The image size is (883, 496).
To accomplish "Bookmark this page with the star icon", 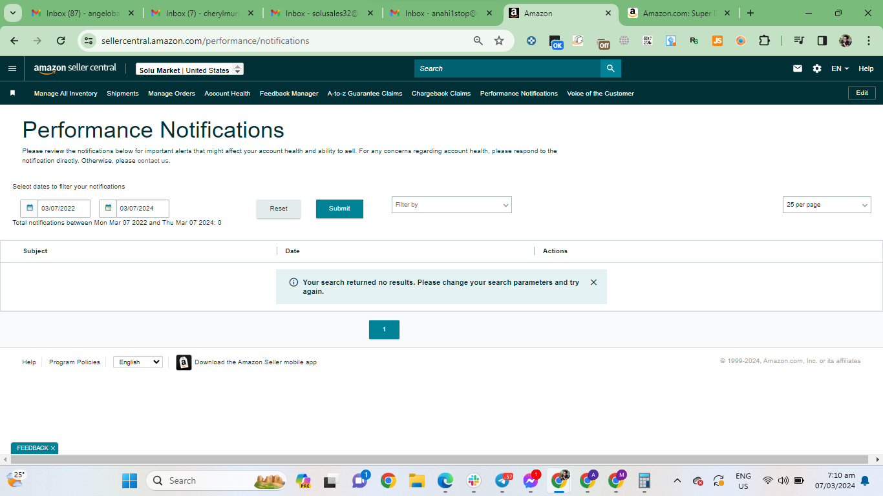I will pyautogui.click(x=499, y=41).
